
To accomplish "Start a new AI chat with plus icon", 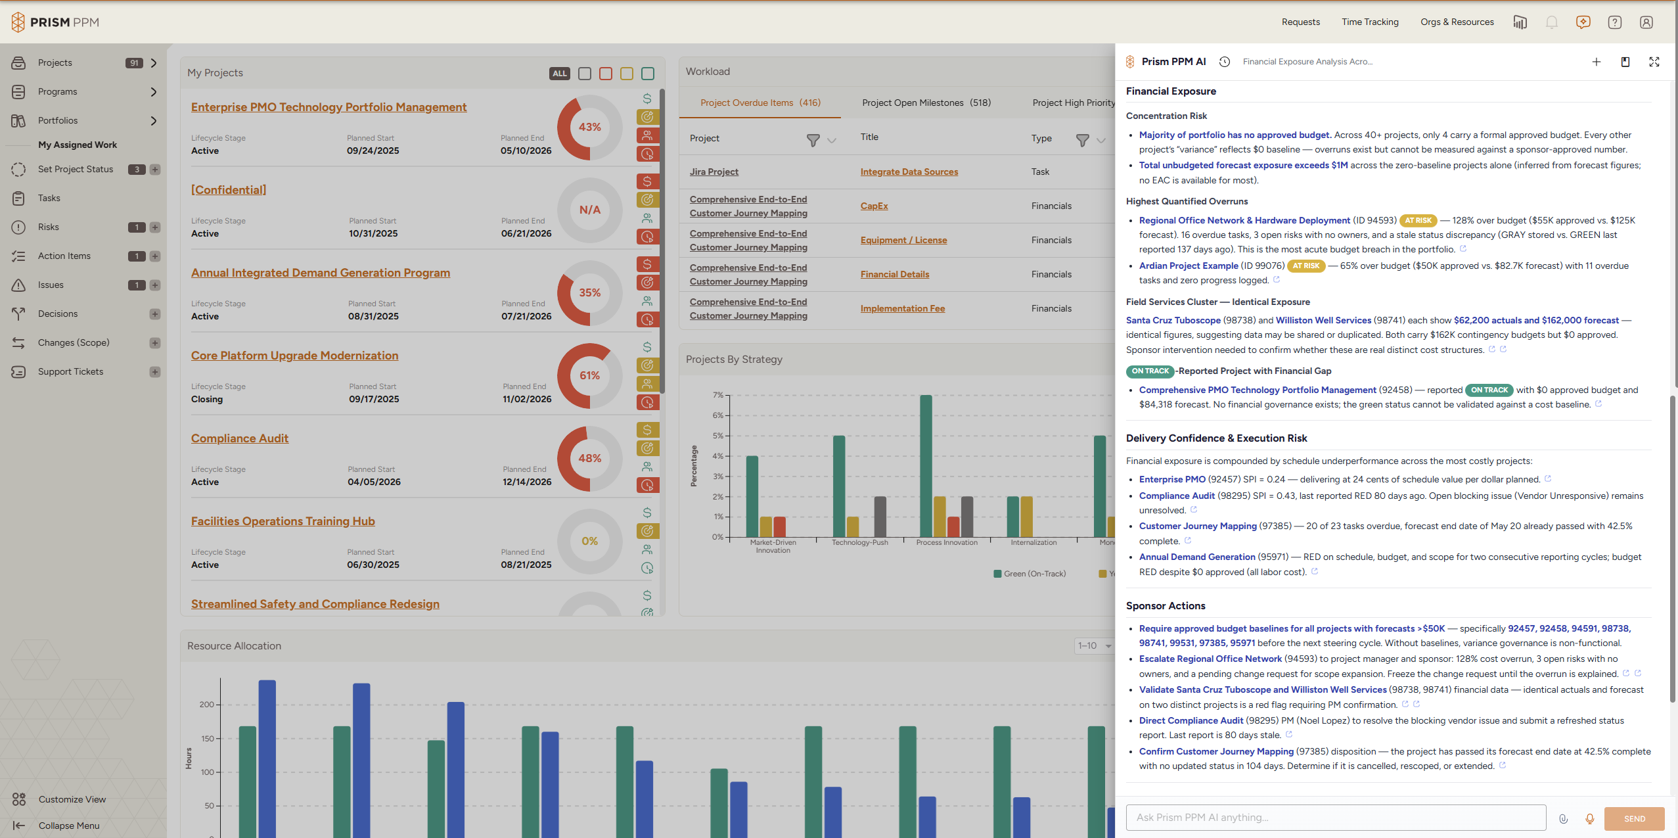I will pos(1596,62).
